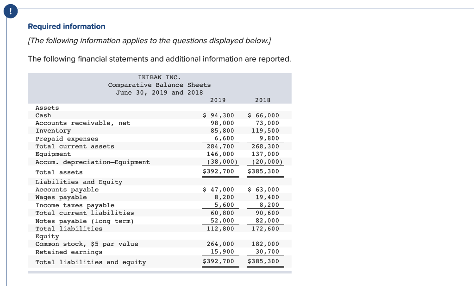Click the 'Accounts payable' row label
Image resolution: width=474 pixels, height=286 pixels.
pos(67,190)
